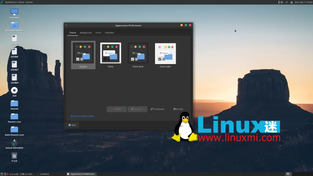Follow the Get more themes online link

[82, 116]
